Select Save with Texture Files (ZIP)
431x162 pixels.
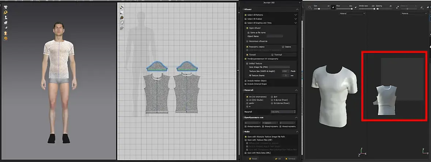click(246, 140)
